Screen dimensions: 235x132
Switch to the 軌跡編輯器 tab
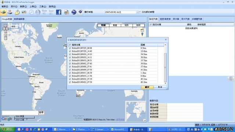[19, 19]
